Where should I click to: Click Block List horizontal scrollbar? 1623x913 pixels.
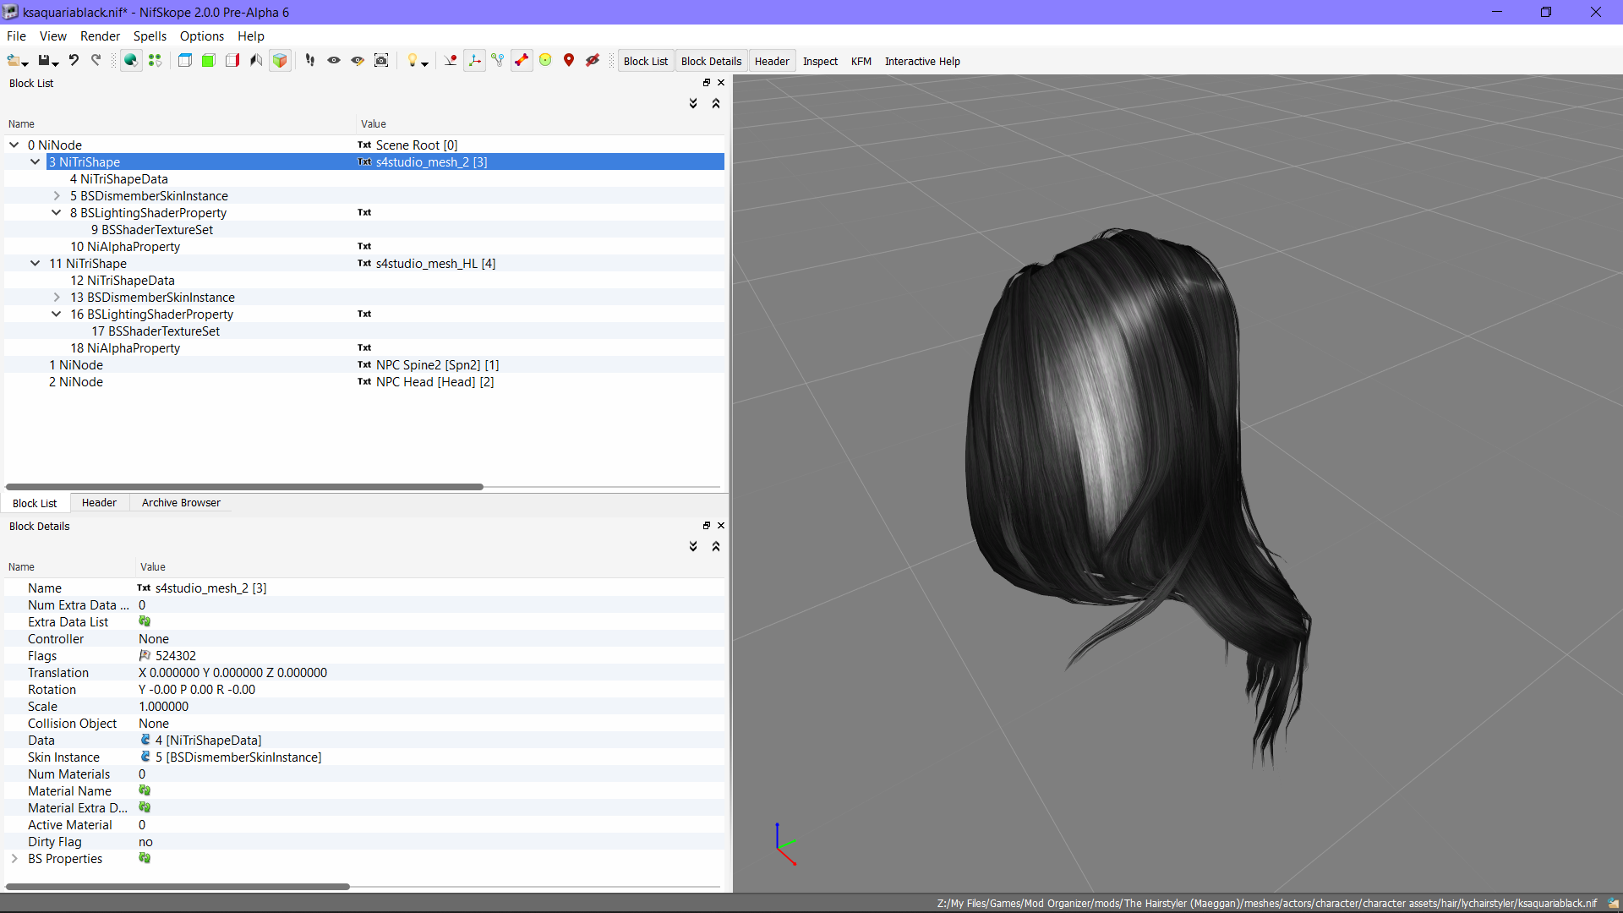point(244,487)
